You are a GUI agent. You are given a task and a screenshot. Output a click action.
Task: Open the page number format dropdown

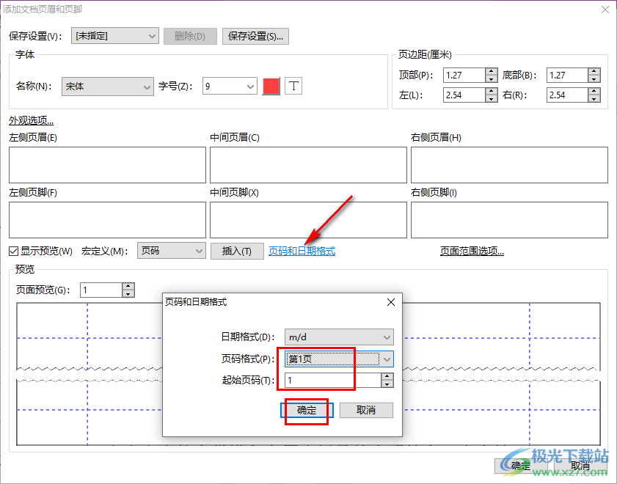pos(339,359)
